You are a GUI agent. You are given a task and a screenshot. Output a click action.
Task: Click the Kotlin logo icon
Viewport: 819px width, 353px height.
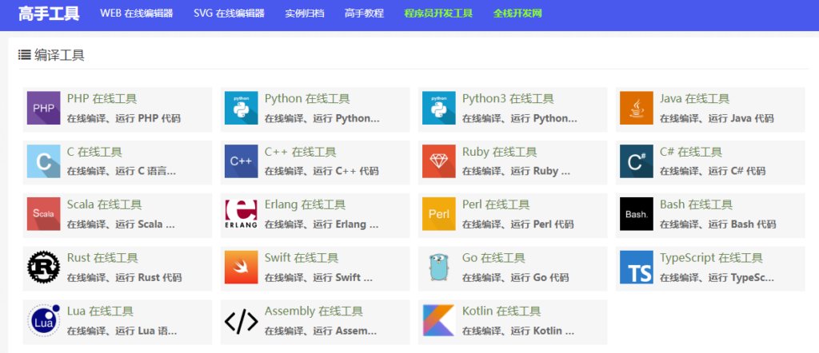pyautogui.click(x=438, y=319)
